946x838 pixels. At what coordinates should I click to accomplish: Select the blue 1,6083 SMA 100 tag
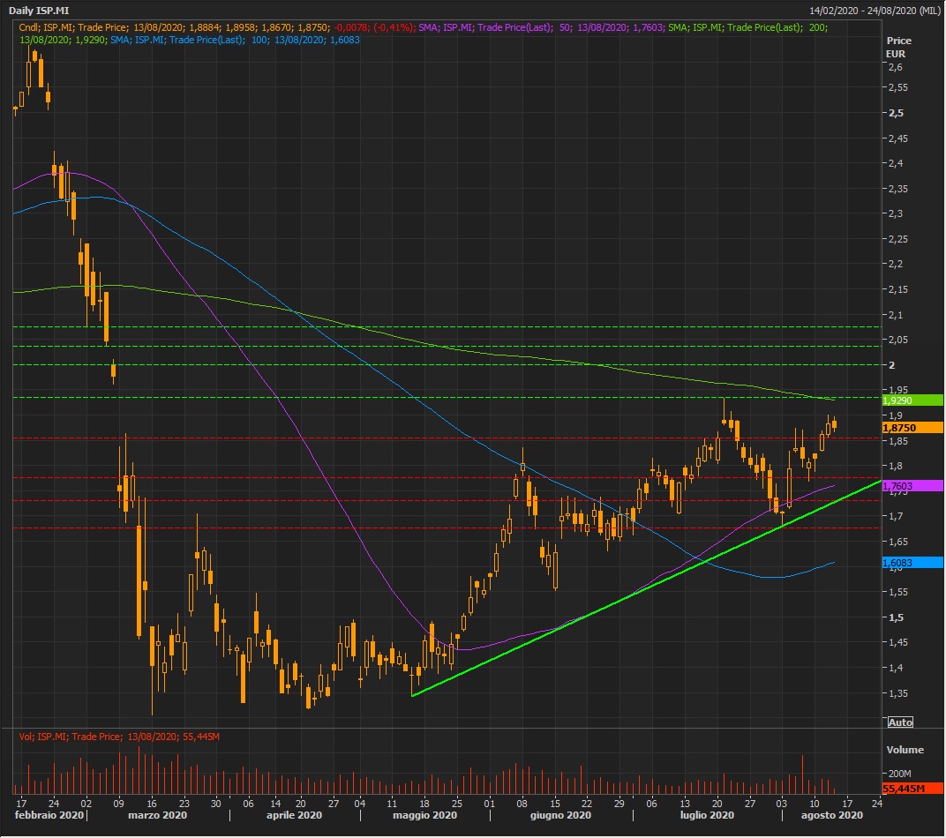tap(912, 562)
